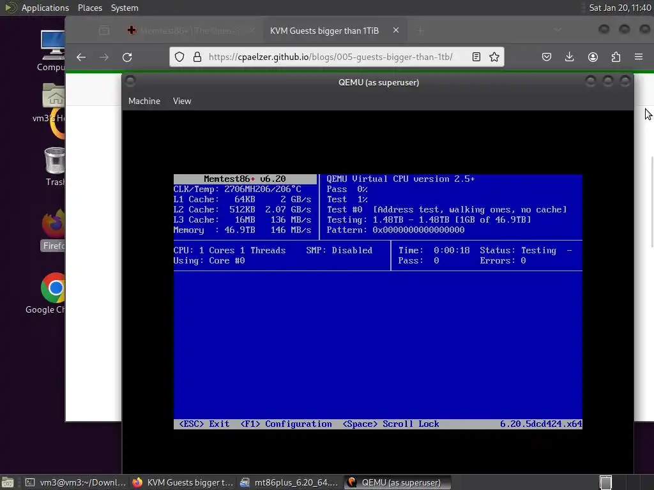Click the Firefox view icon left of tabs

[x=104, y=31]
